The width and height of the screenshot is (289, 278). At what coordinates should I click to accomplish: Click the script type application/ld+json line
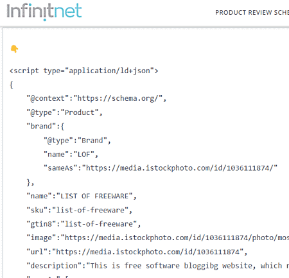(84, 71)
